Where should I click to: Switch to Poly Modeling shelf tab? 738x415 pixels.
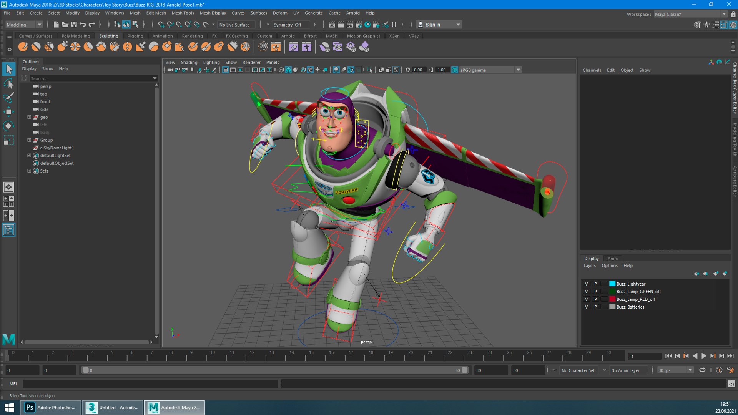click(x=76, y=36)
